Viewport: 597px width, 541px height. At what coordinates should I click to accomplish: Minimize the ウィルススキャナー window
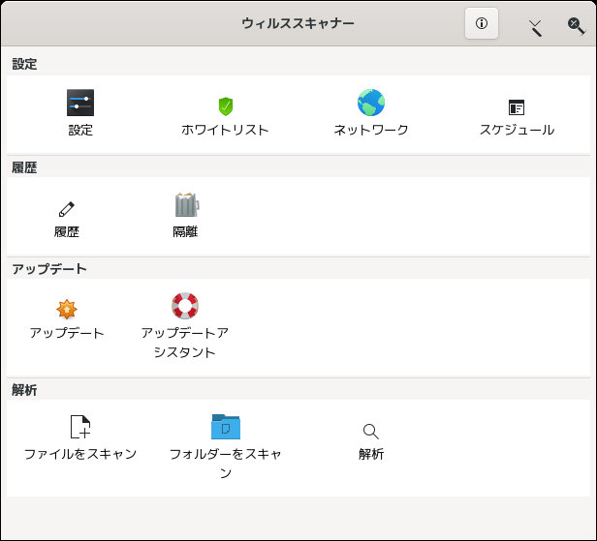[x=535, y=28]
